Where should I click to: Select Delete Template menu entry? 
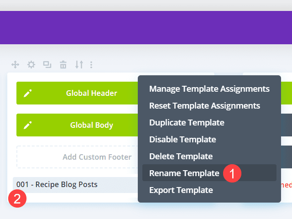pos(181,156)
